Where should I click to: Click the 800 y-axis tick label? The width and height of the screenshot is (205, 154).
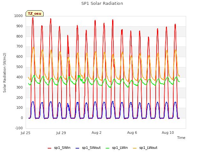20,36
